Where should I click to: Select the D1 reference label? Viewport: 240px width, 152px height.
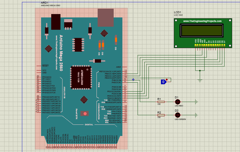(177, 97)
